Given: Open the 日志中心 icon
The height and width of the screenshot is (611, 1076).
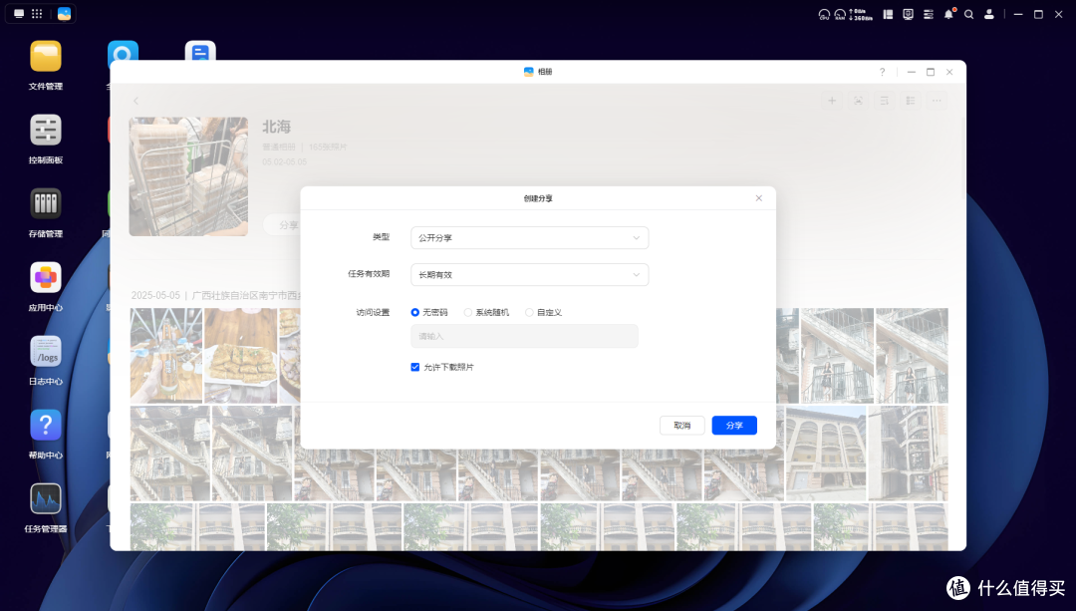Looking at the screenshot, I should pyautogui.click(x=45, y=352).
